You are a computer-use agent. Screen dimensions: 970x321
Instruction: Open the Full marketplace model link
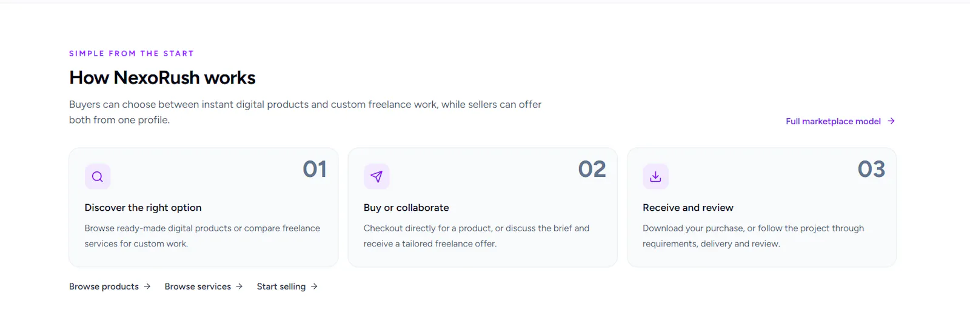pyautogui.click(x=840, y=121)
